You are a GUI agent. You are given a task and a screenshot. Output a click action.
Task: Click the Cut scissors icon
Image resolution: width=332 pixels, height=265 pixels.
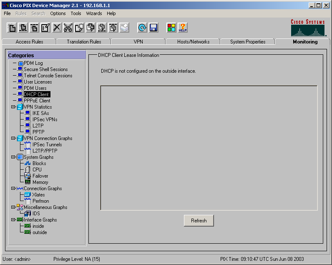tap(68, 28)
